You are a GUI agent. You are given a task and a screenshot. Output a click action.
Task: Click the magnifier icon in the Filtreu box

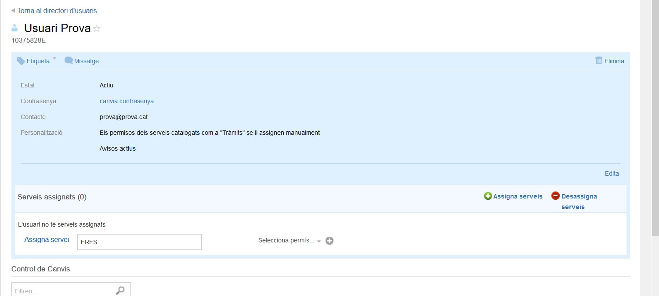pyautogui.click(x=120, y=290)
